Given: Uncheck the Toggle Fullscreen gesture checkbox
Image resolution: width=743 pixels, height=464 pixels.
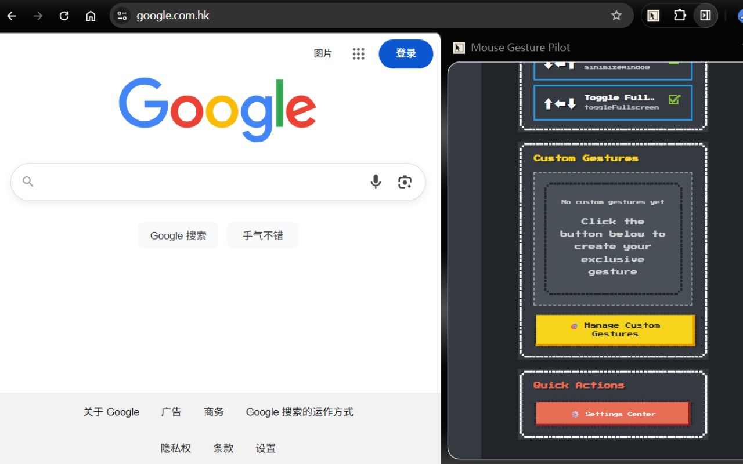Looking at the screenshot, I should coord(674,99).
